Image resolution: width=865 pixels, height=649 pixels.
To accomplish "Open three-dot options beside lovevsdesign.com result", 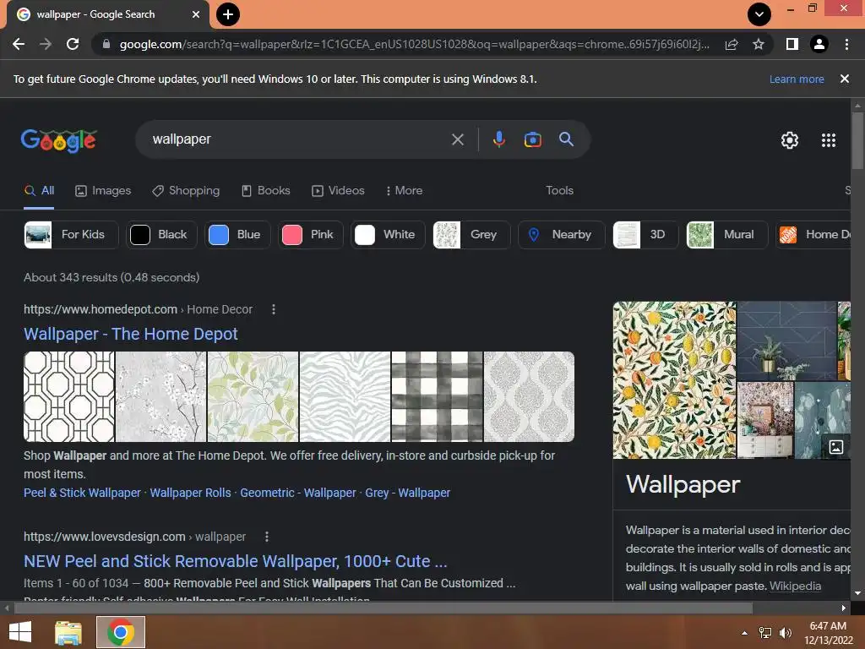I will pos(267,537).
